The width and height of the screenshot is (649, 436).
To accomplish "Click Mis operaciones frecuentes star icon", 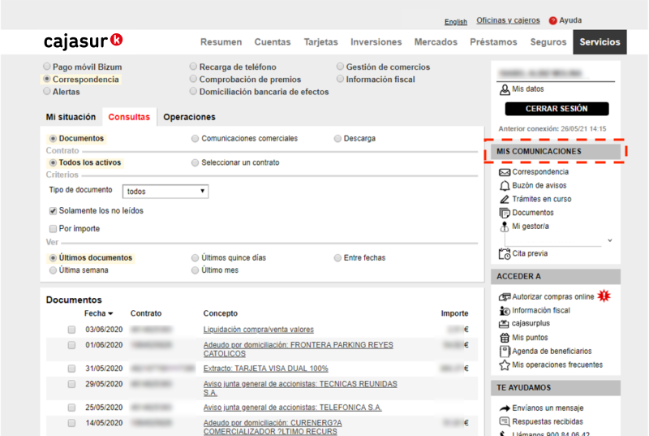I will click(505, 365).
